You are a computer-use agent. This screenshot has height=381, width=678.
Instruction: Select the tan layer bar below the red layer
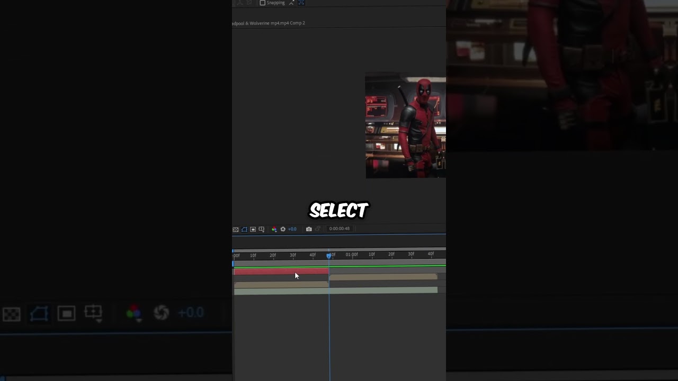[281, 285]
